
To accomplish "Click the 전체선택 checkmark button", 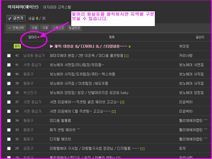I will [x=16, y=28].
